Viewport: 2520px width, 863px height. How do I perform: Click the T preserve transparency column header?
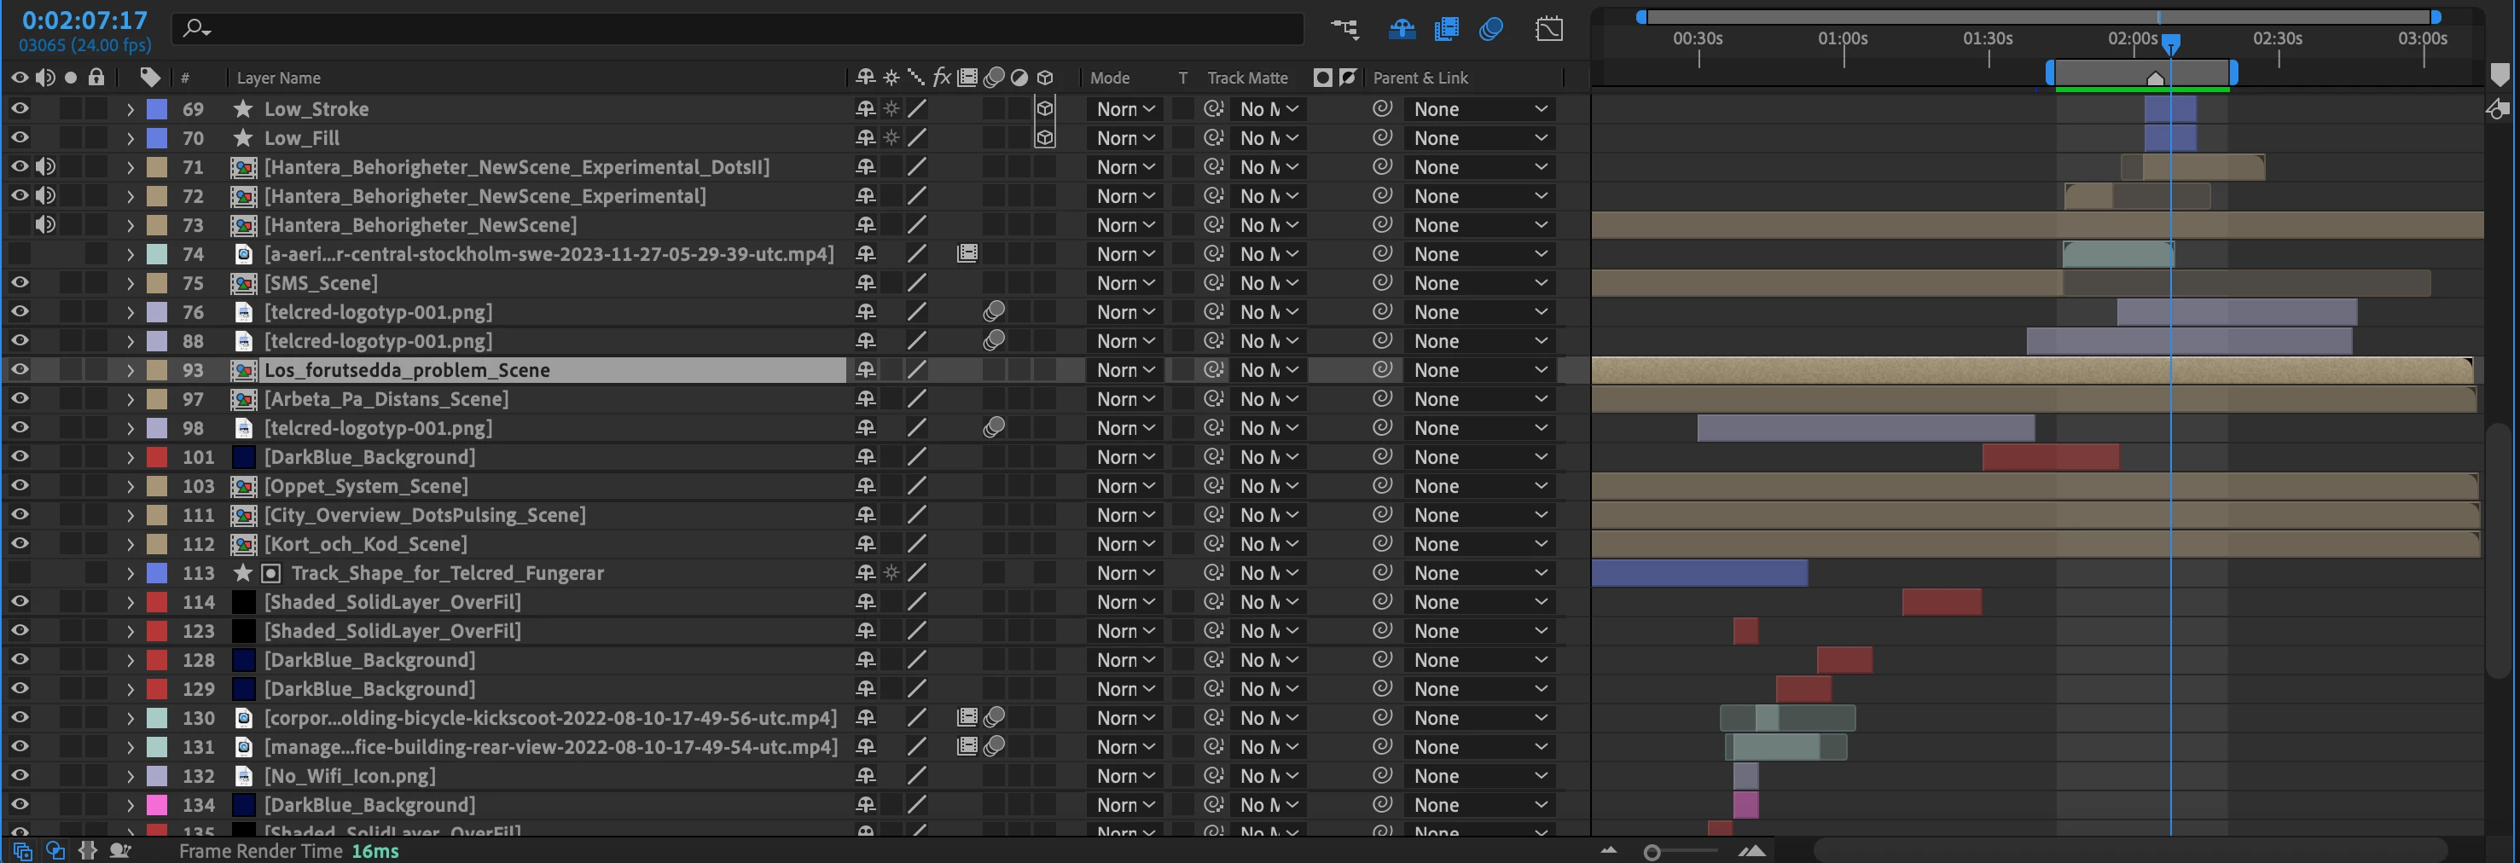1182,78
